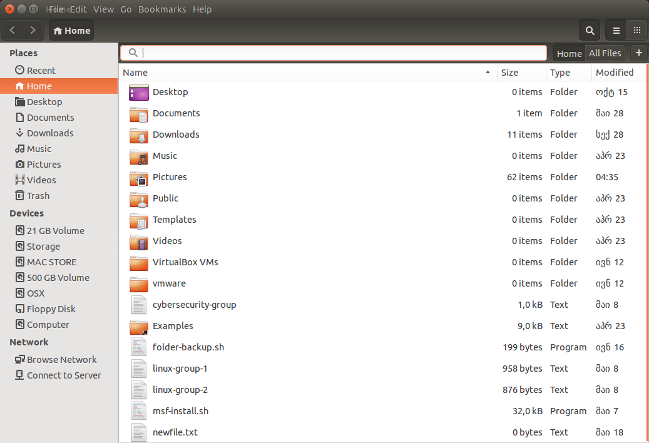The width and height of the screenshot is (649, 443).
Task: Open Recent in the Places sidebar
Action: [x=59, y=70]
